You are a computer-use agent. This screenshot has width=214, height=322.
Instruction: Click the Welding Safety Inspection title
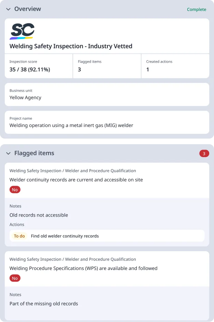click(71, 46)
